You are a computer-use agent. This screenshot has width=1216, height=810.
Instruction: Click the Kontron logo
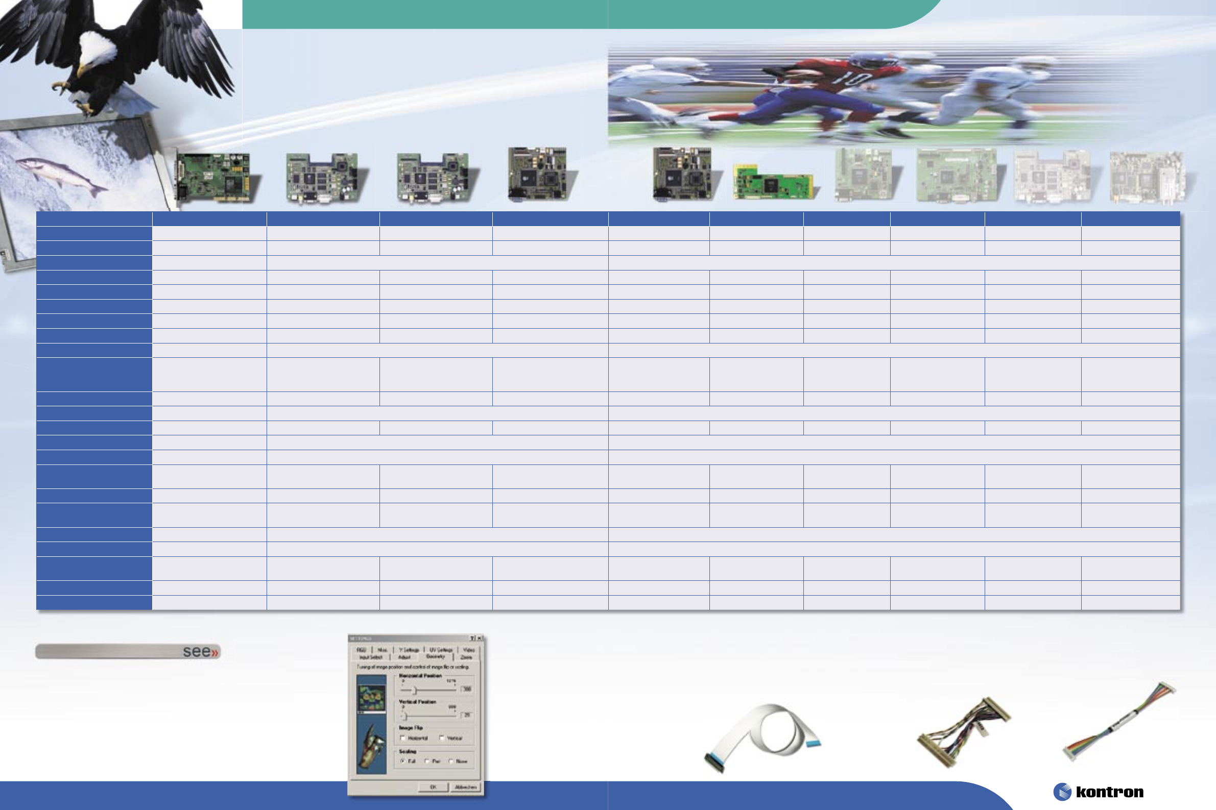(1098, 792)
